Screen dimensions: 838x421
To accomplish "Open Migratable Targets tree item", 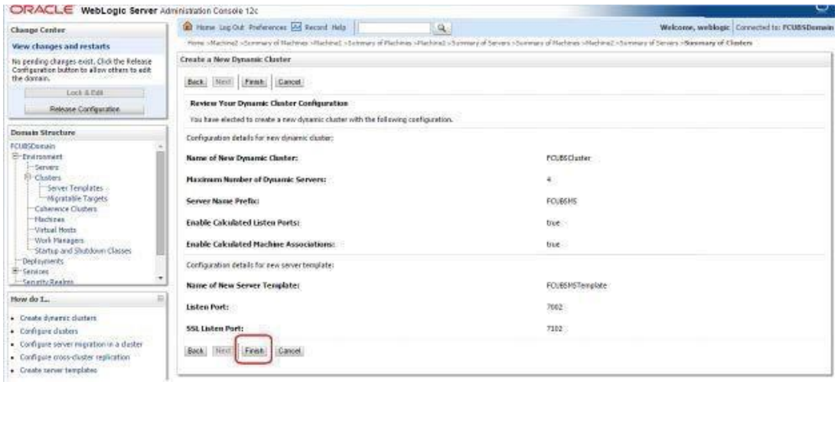I will pyautogui.click(x=77, y=199).
